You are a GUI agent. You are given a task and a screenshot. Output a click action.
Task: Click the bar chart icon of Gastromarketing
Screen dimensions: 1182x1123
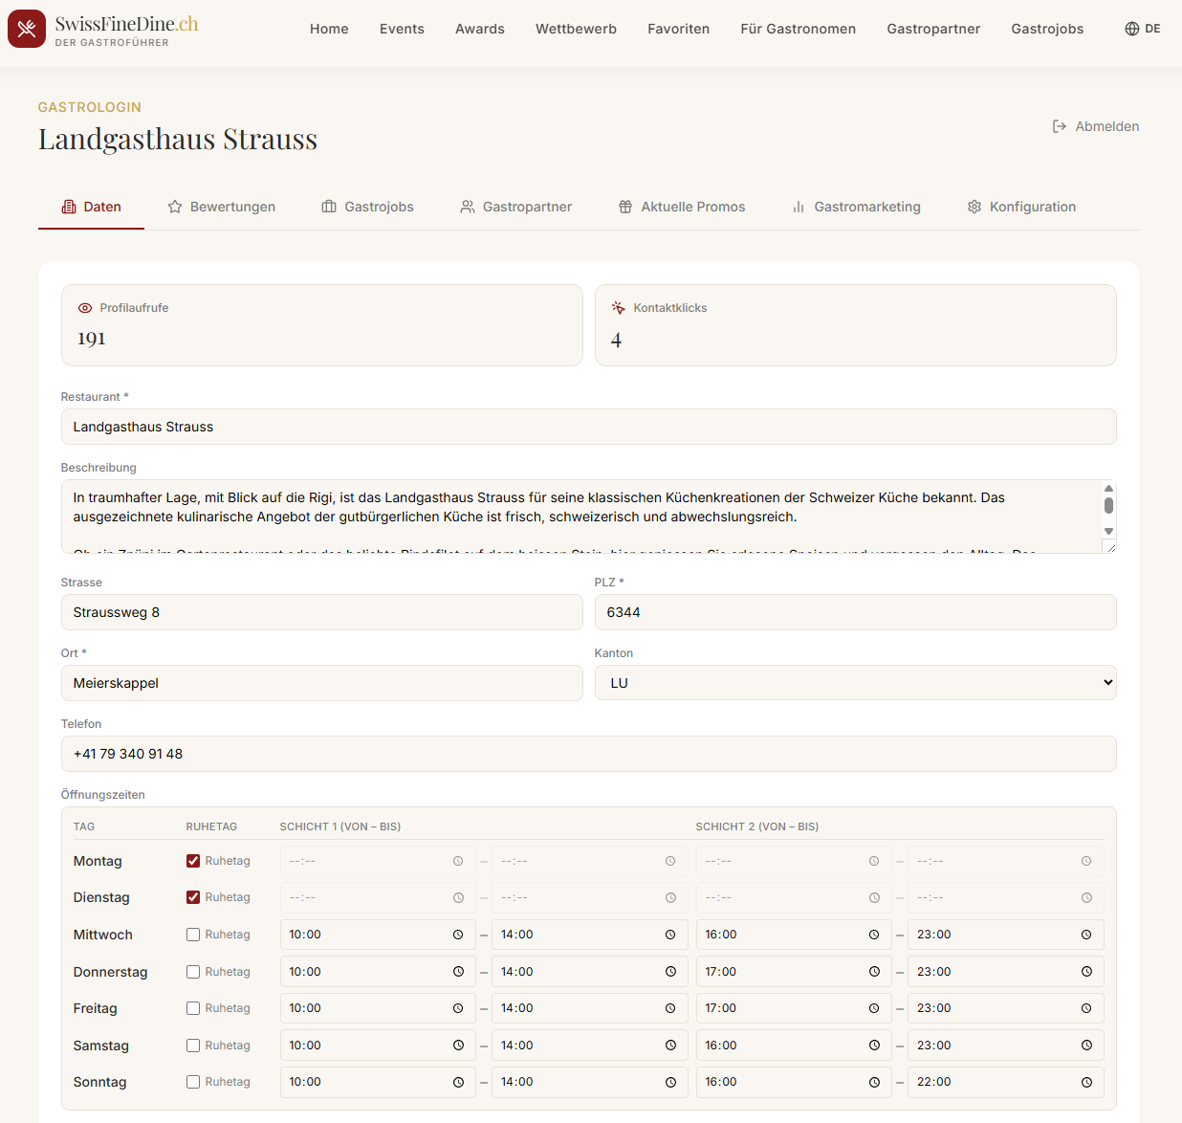799,207
